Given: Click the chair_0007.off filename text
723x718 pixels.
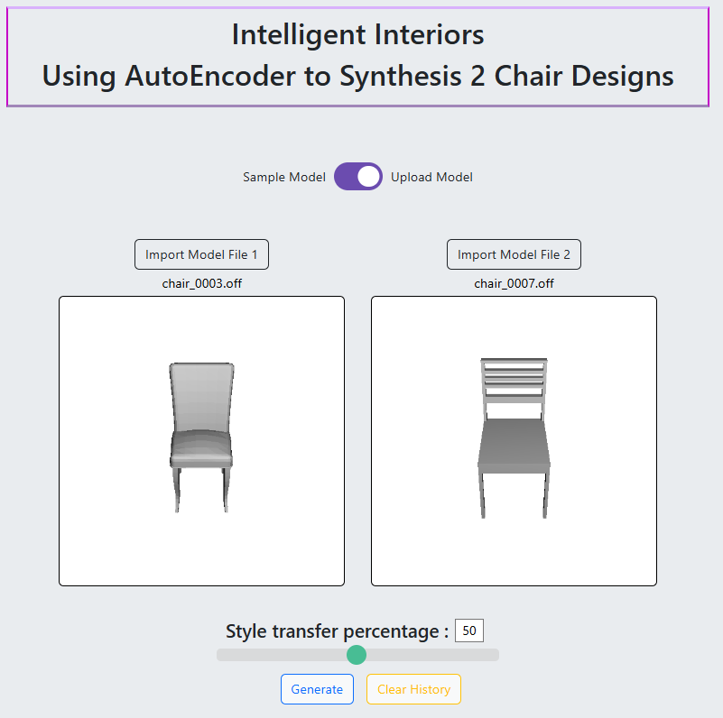Looking at the screenshot, I should tap(514, 283).
